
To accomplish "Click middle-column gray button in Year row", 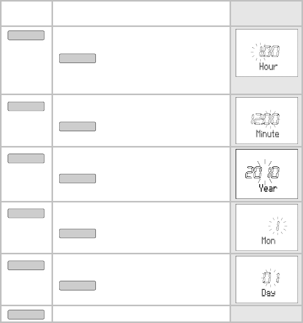I will [78, 179].
